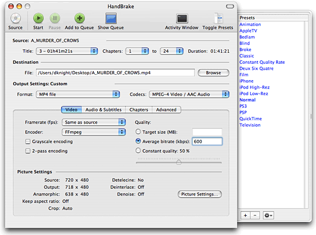
Task: Open the Show Queue icon
Action: pyautogui.click(x=111, y=18)
